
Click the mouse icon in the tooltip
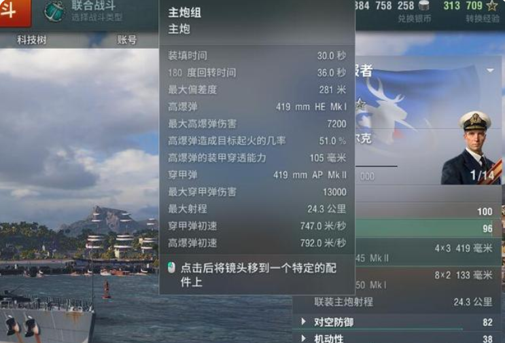click(x=171, y=268)
